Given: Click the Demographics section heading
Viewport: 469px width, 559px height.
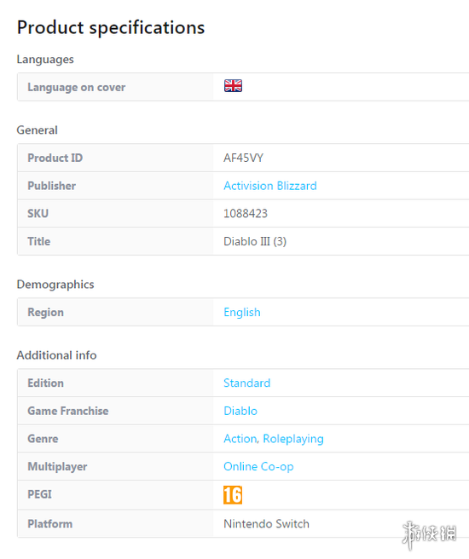Looking at the screenshot, I should (55, 285).
